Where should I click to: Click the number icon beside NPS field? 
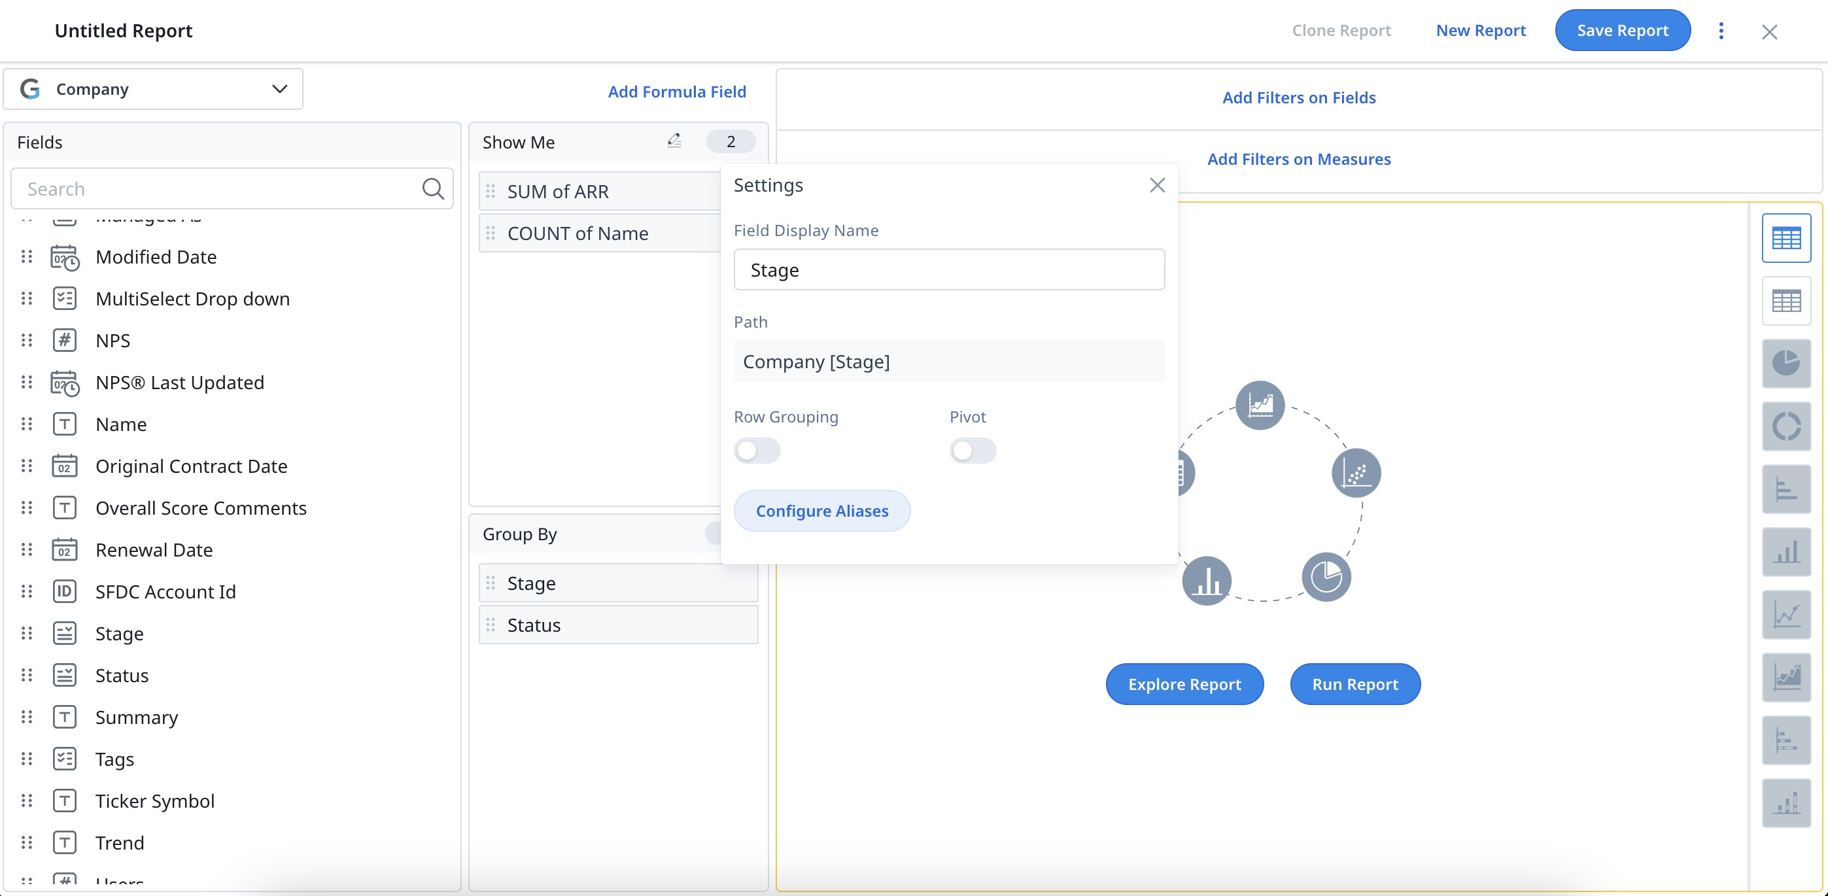click(x=65, y=341)
